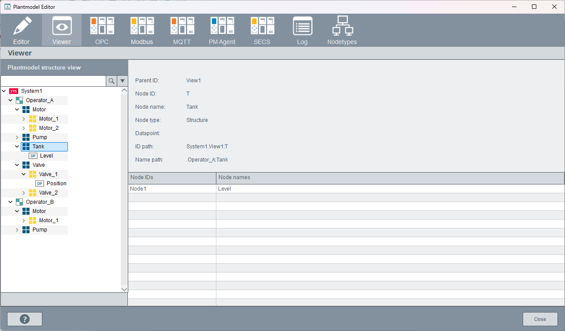565x331 pixels.
Task: Collapse the Valve_1 node
Action: tap(24, 174)
